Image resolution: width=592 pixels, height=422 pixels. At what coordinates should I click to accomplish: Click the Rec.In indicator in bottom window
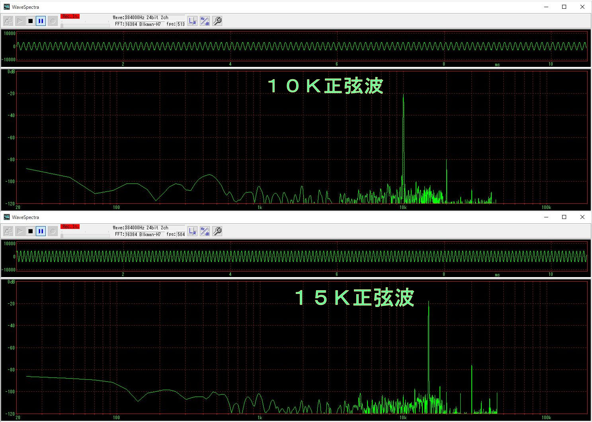[70, 227]
